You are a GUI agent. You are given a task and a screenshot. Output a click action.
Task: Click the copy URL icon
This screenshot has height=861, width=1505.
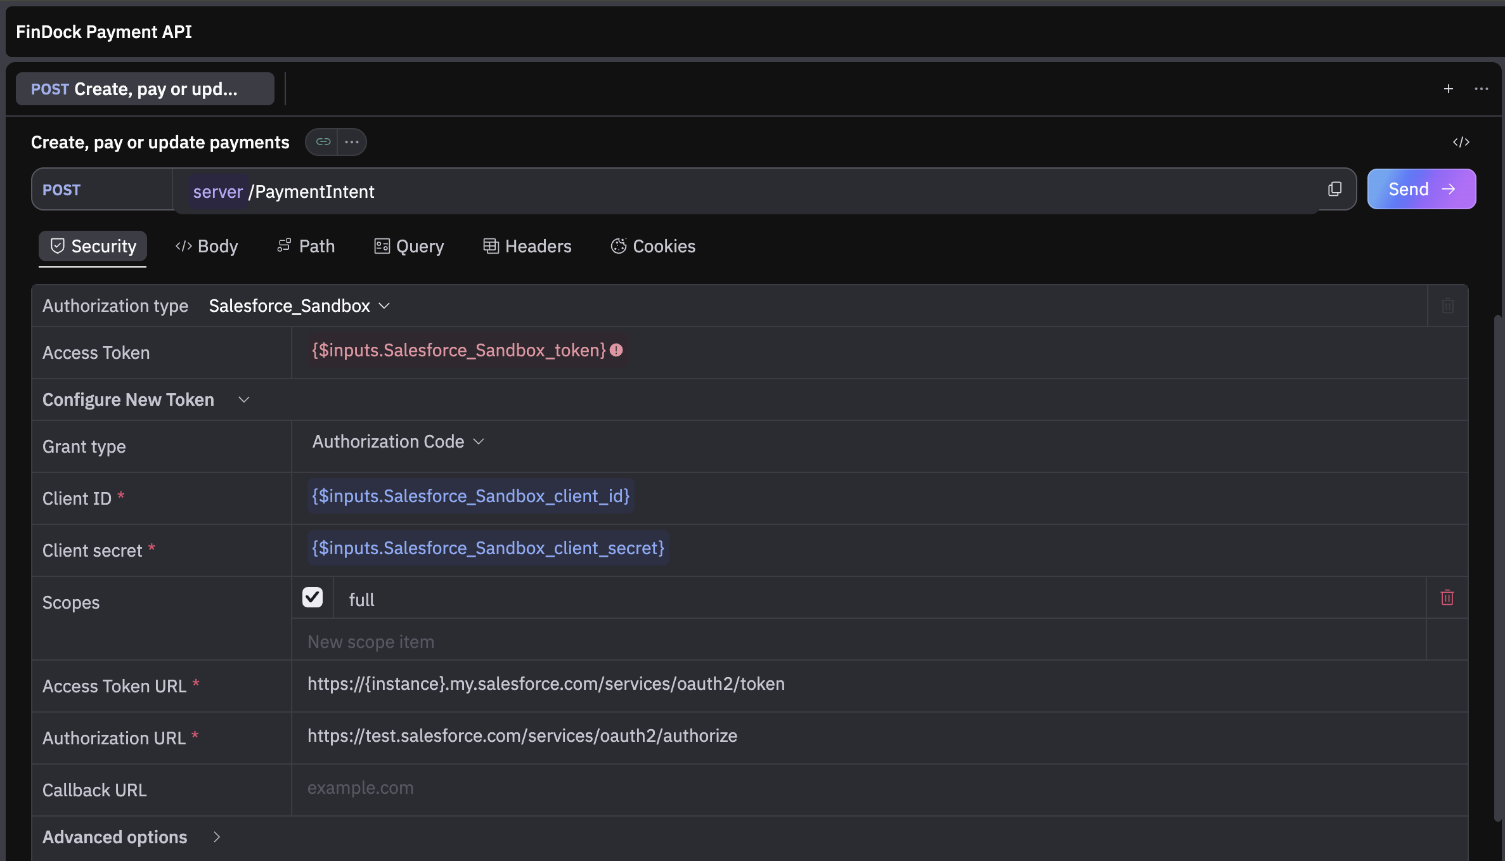tap(1334, 189)
